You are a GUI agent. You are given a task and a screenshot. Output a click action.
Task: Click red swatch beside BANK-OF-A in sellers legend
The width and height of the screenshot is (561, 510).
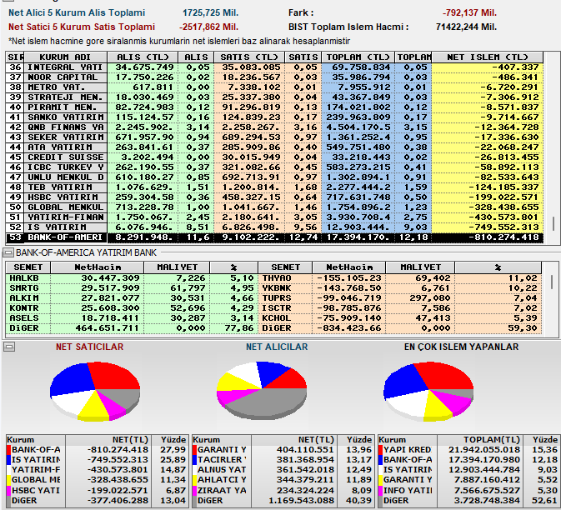tap(8, 450)
